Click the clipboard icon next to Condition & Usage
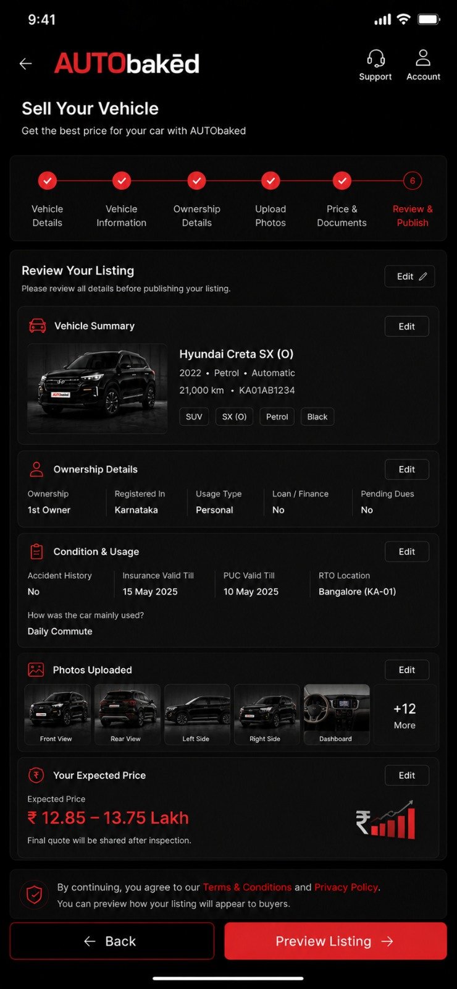Screen dimensions: 457x989 tap(37, 551)
